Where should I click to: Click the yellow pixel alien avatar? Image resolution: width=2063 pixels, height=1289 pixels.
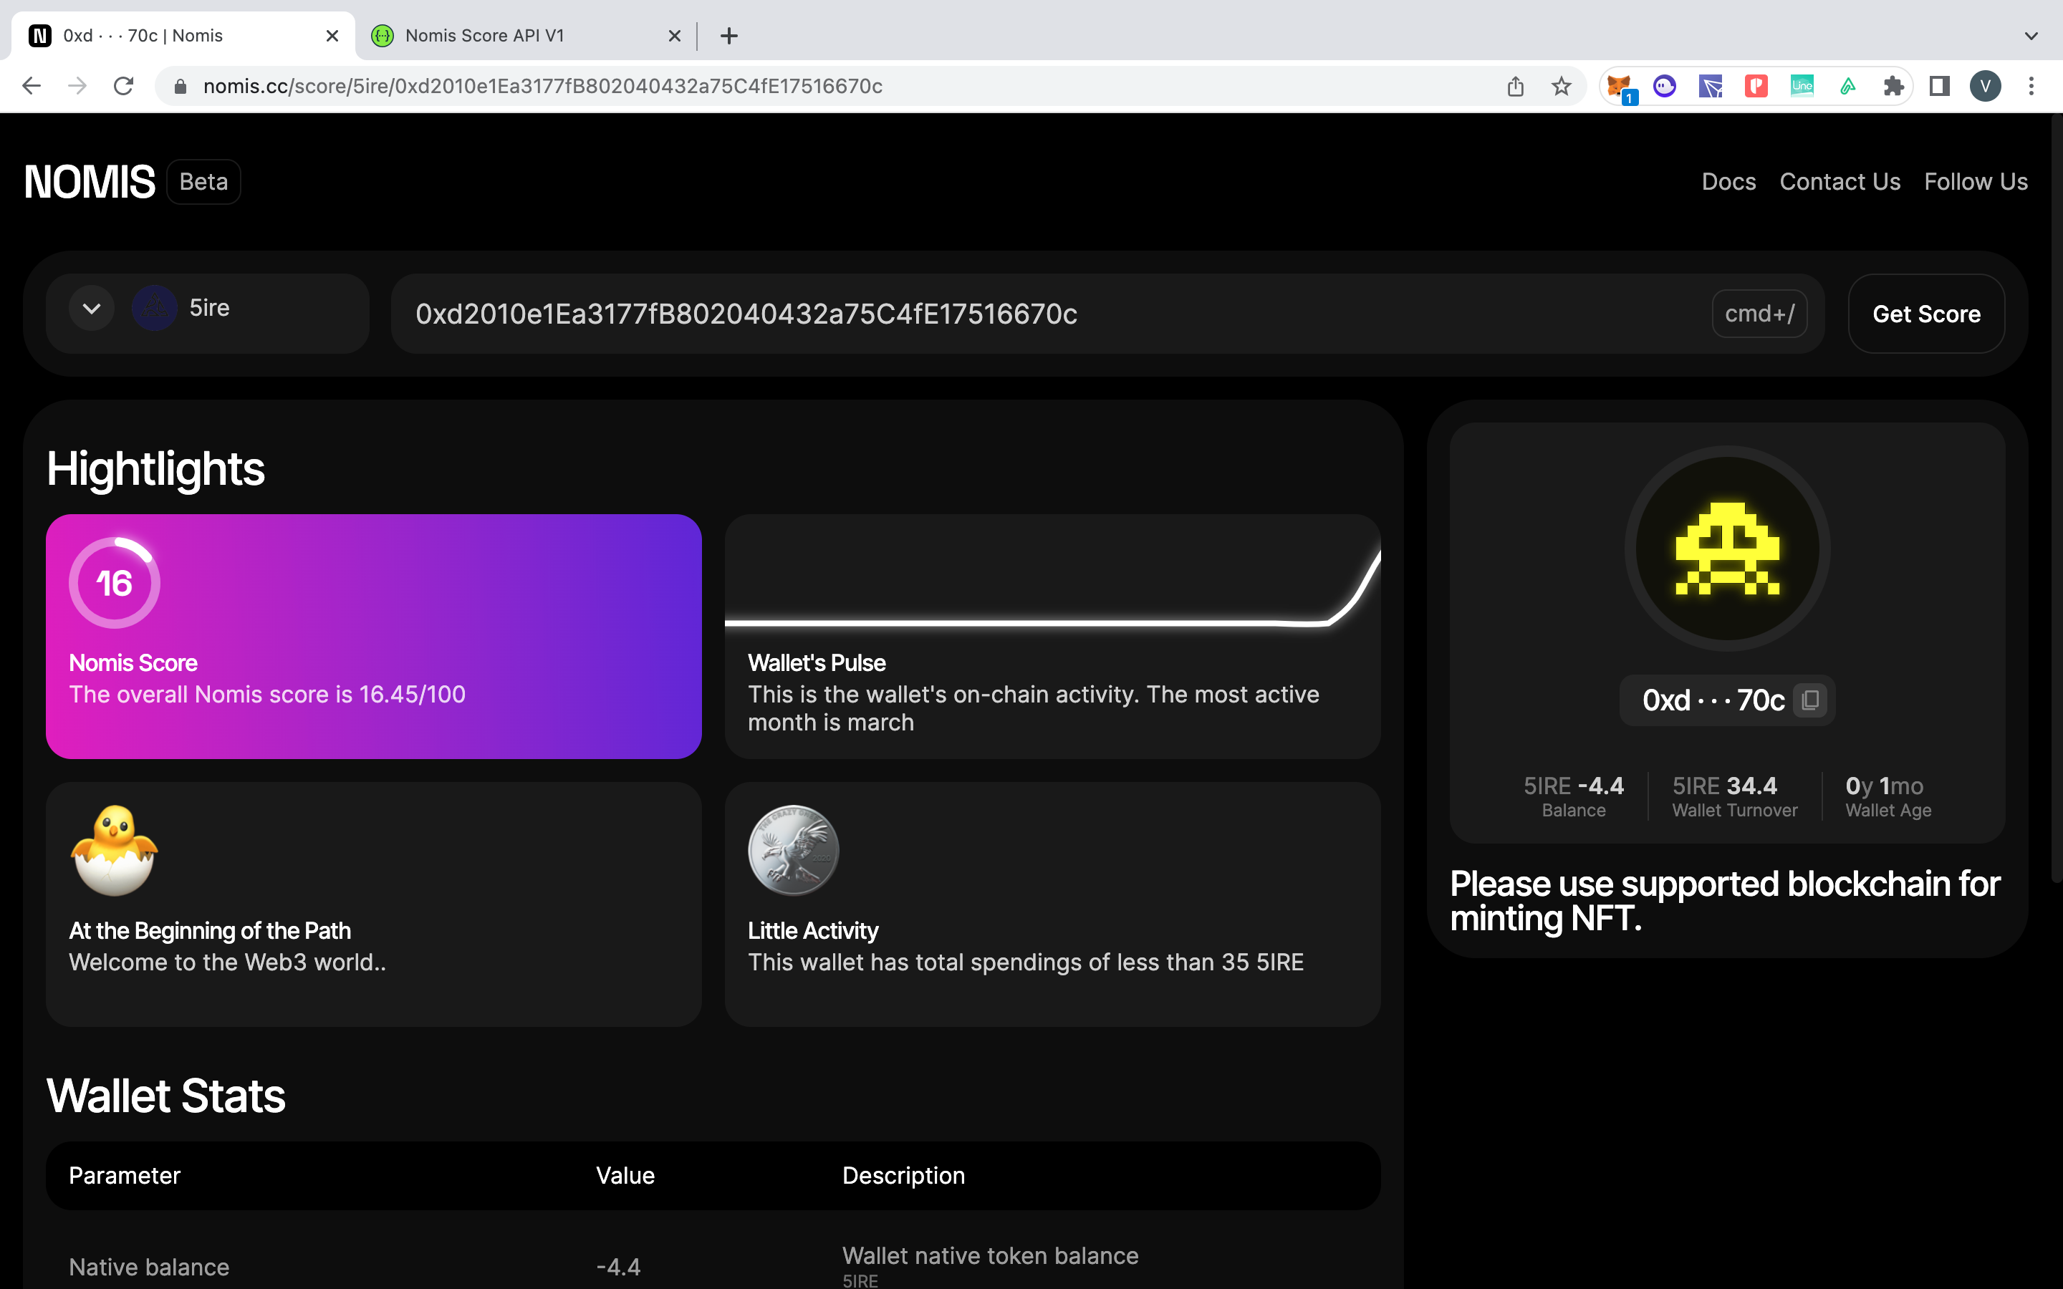click(x=1727, y=549)
